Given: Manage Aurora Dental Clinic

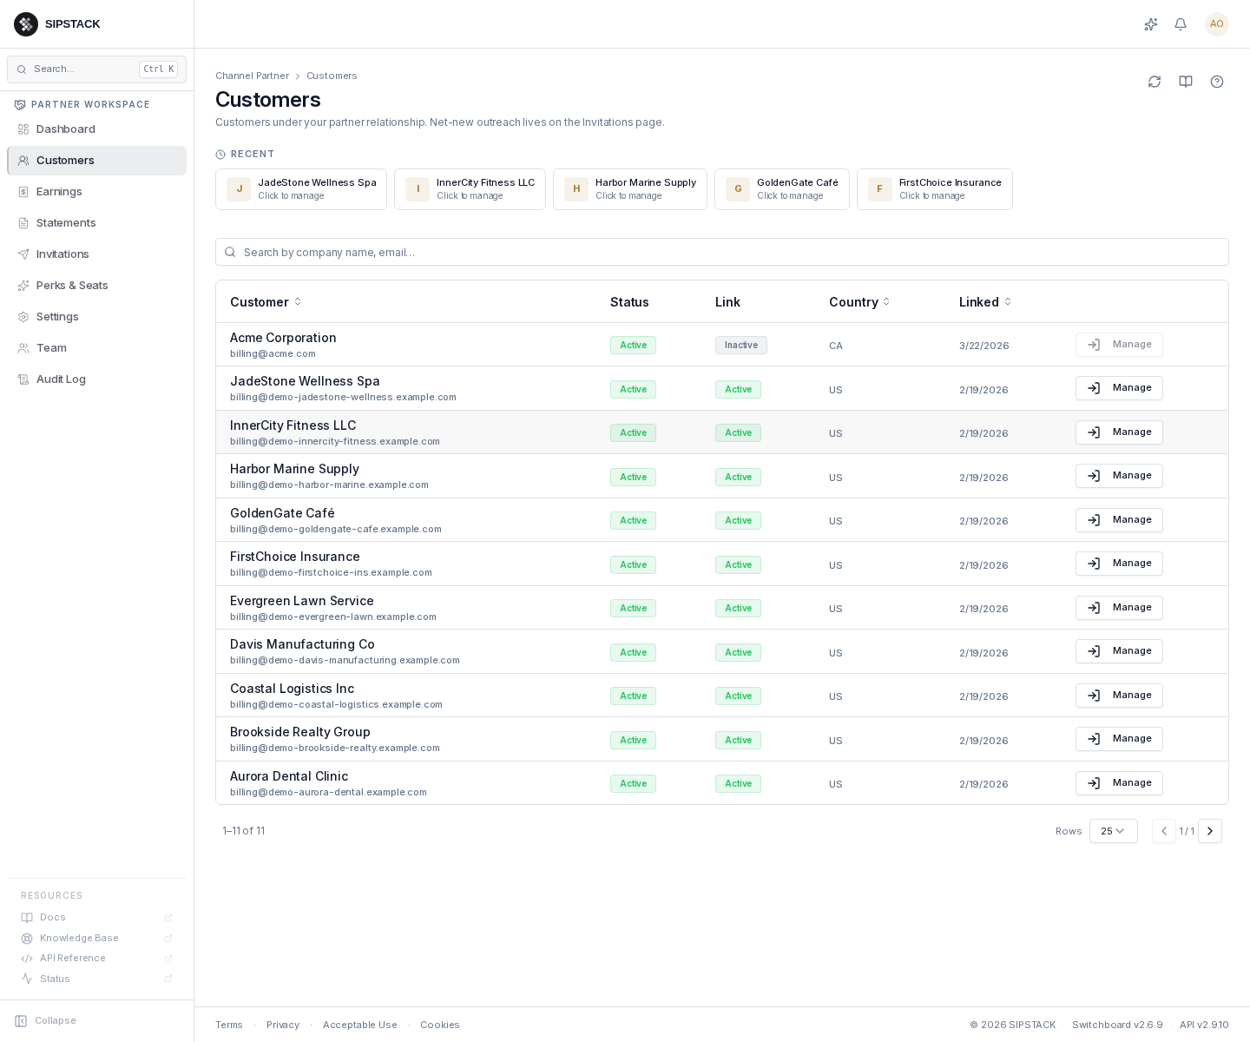Looking at the screenshot, I should 1119,783.
